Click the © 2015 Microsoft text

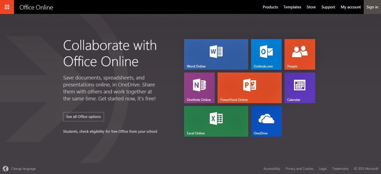366,169
